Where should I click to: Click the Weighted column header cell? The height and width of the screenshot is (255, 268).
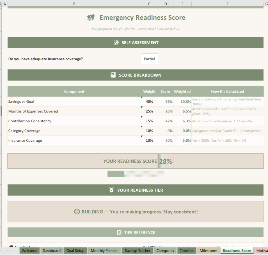point(182,91)
